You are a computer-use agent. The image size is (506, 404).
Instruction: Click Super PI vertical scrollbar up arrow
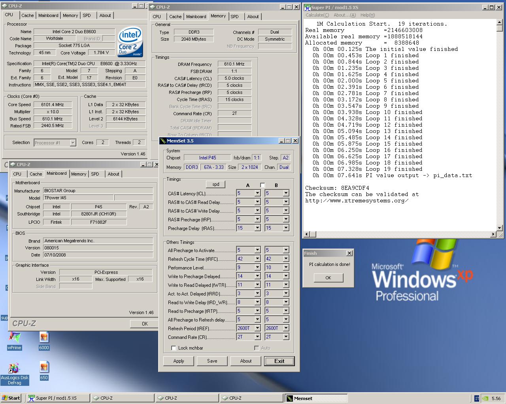499,22
